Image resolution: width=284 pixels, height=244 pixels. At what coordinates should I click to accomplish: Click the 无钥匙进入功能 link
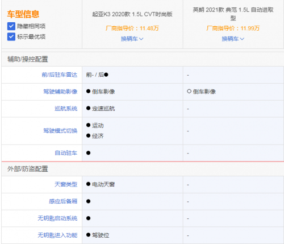pos(57,235)
